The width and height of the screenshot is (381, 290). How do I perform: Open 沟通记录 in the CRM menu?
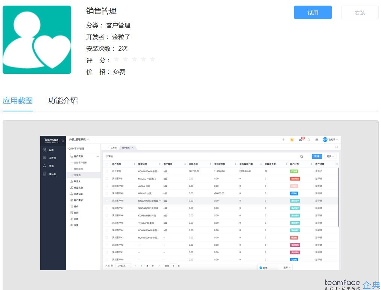(x=77, y=194)
